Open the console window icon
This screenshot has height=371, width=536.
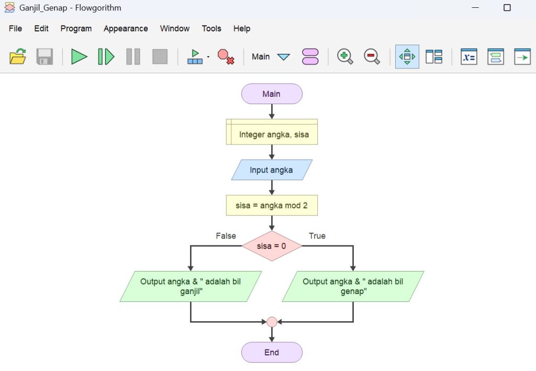(x=522, y=57)
